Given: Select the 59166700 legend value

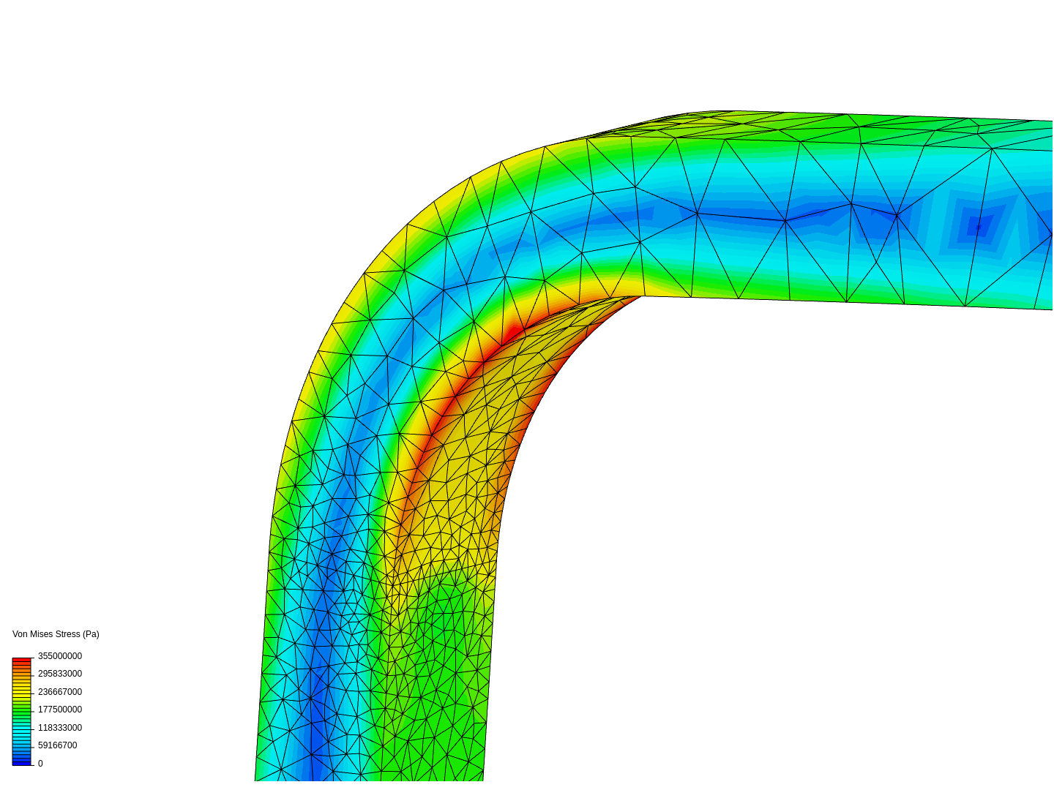Looking at the screenshot, I should pyautogui.click(x=58, y=745).
